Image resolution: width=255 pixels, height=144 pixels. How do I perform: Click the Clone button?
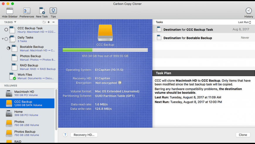click(243, 135)
